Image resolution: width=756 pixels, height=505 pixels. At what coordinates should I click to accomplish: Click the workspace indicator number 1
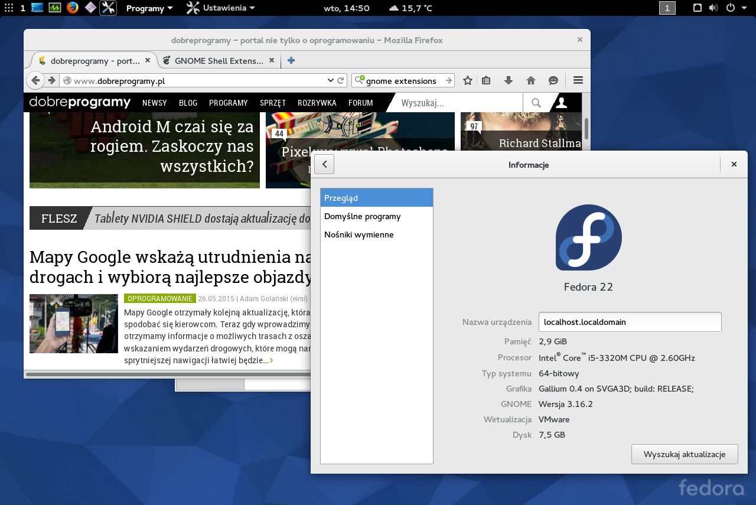[667, 8]
